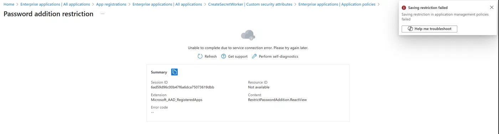Open App registrations breadcrumb
The image size is (499, 134).
point(111,4)
